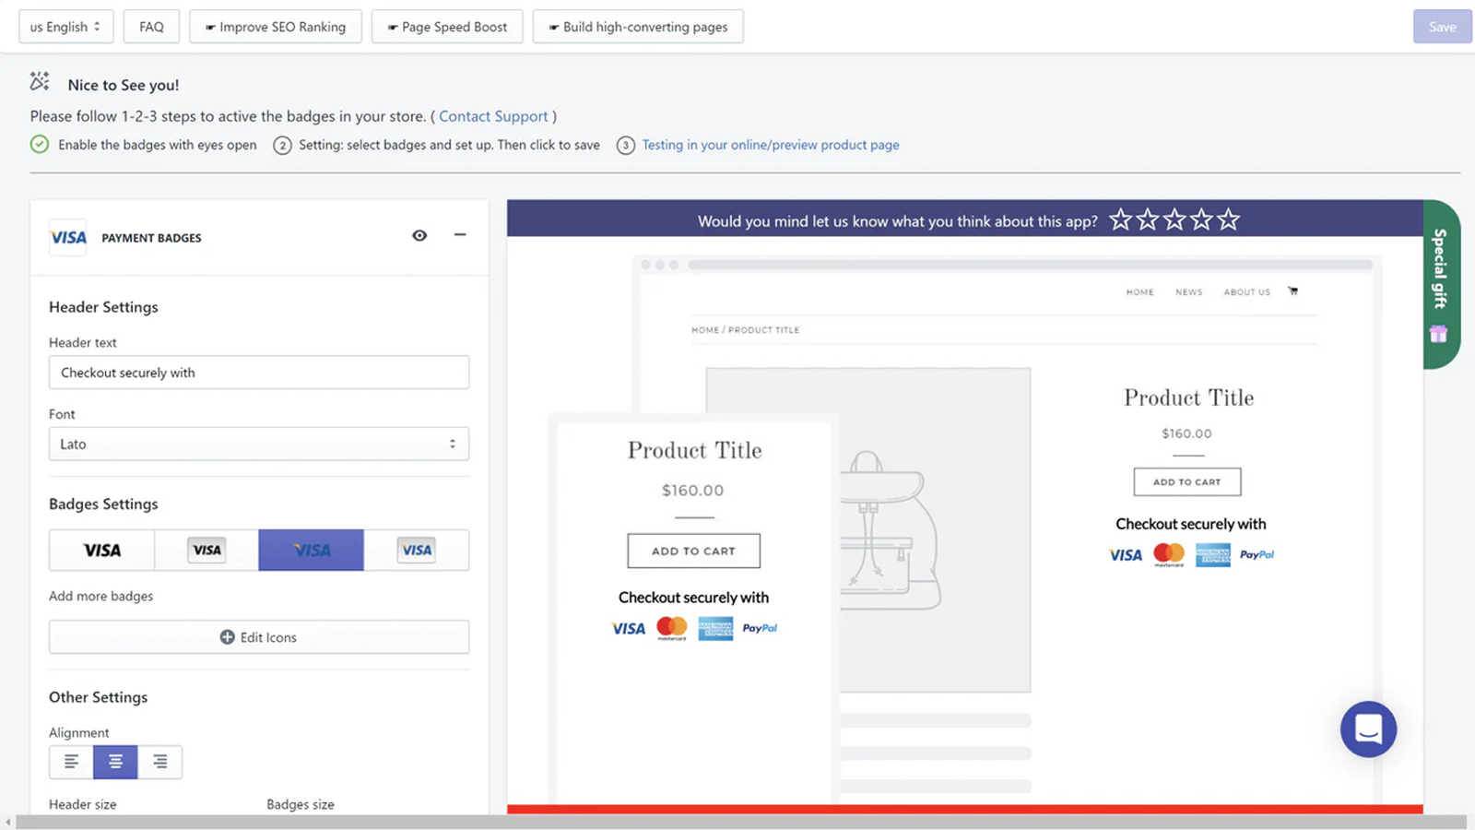
Task: Open the us English language selector
Action: 65,27
